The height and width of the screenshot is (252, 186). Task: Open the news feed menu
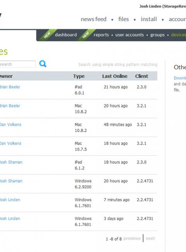tap(93, 19)
